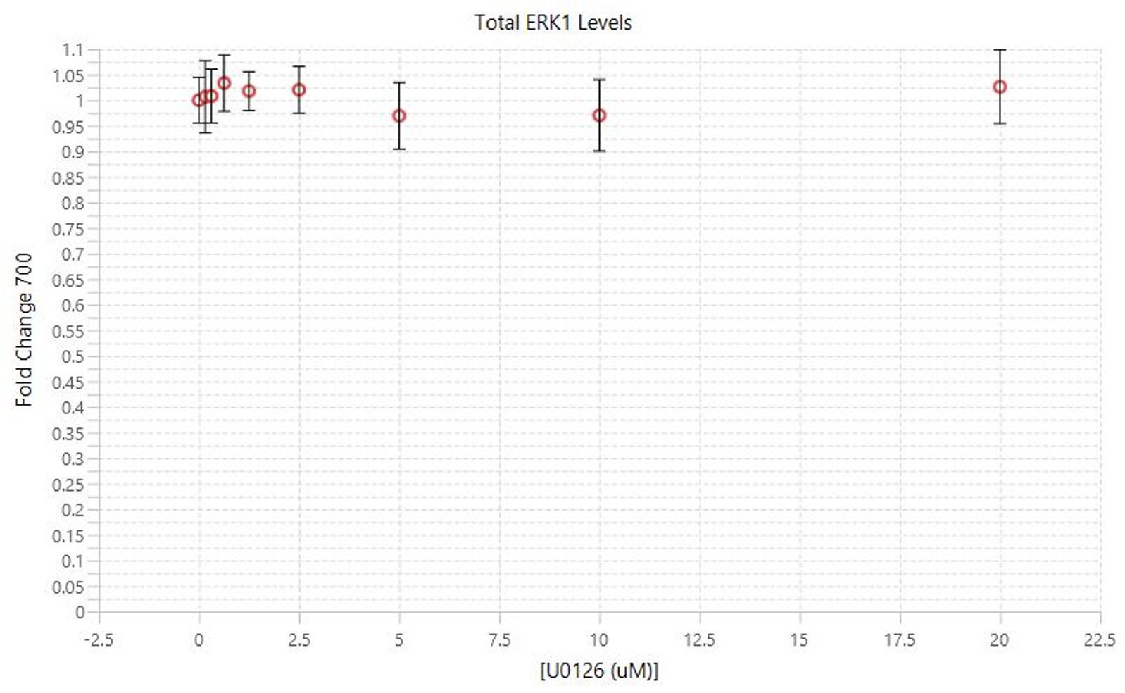1125x693 pixels.
Task: Select the data point at 2.5 uM
Action: (298, 90)
